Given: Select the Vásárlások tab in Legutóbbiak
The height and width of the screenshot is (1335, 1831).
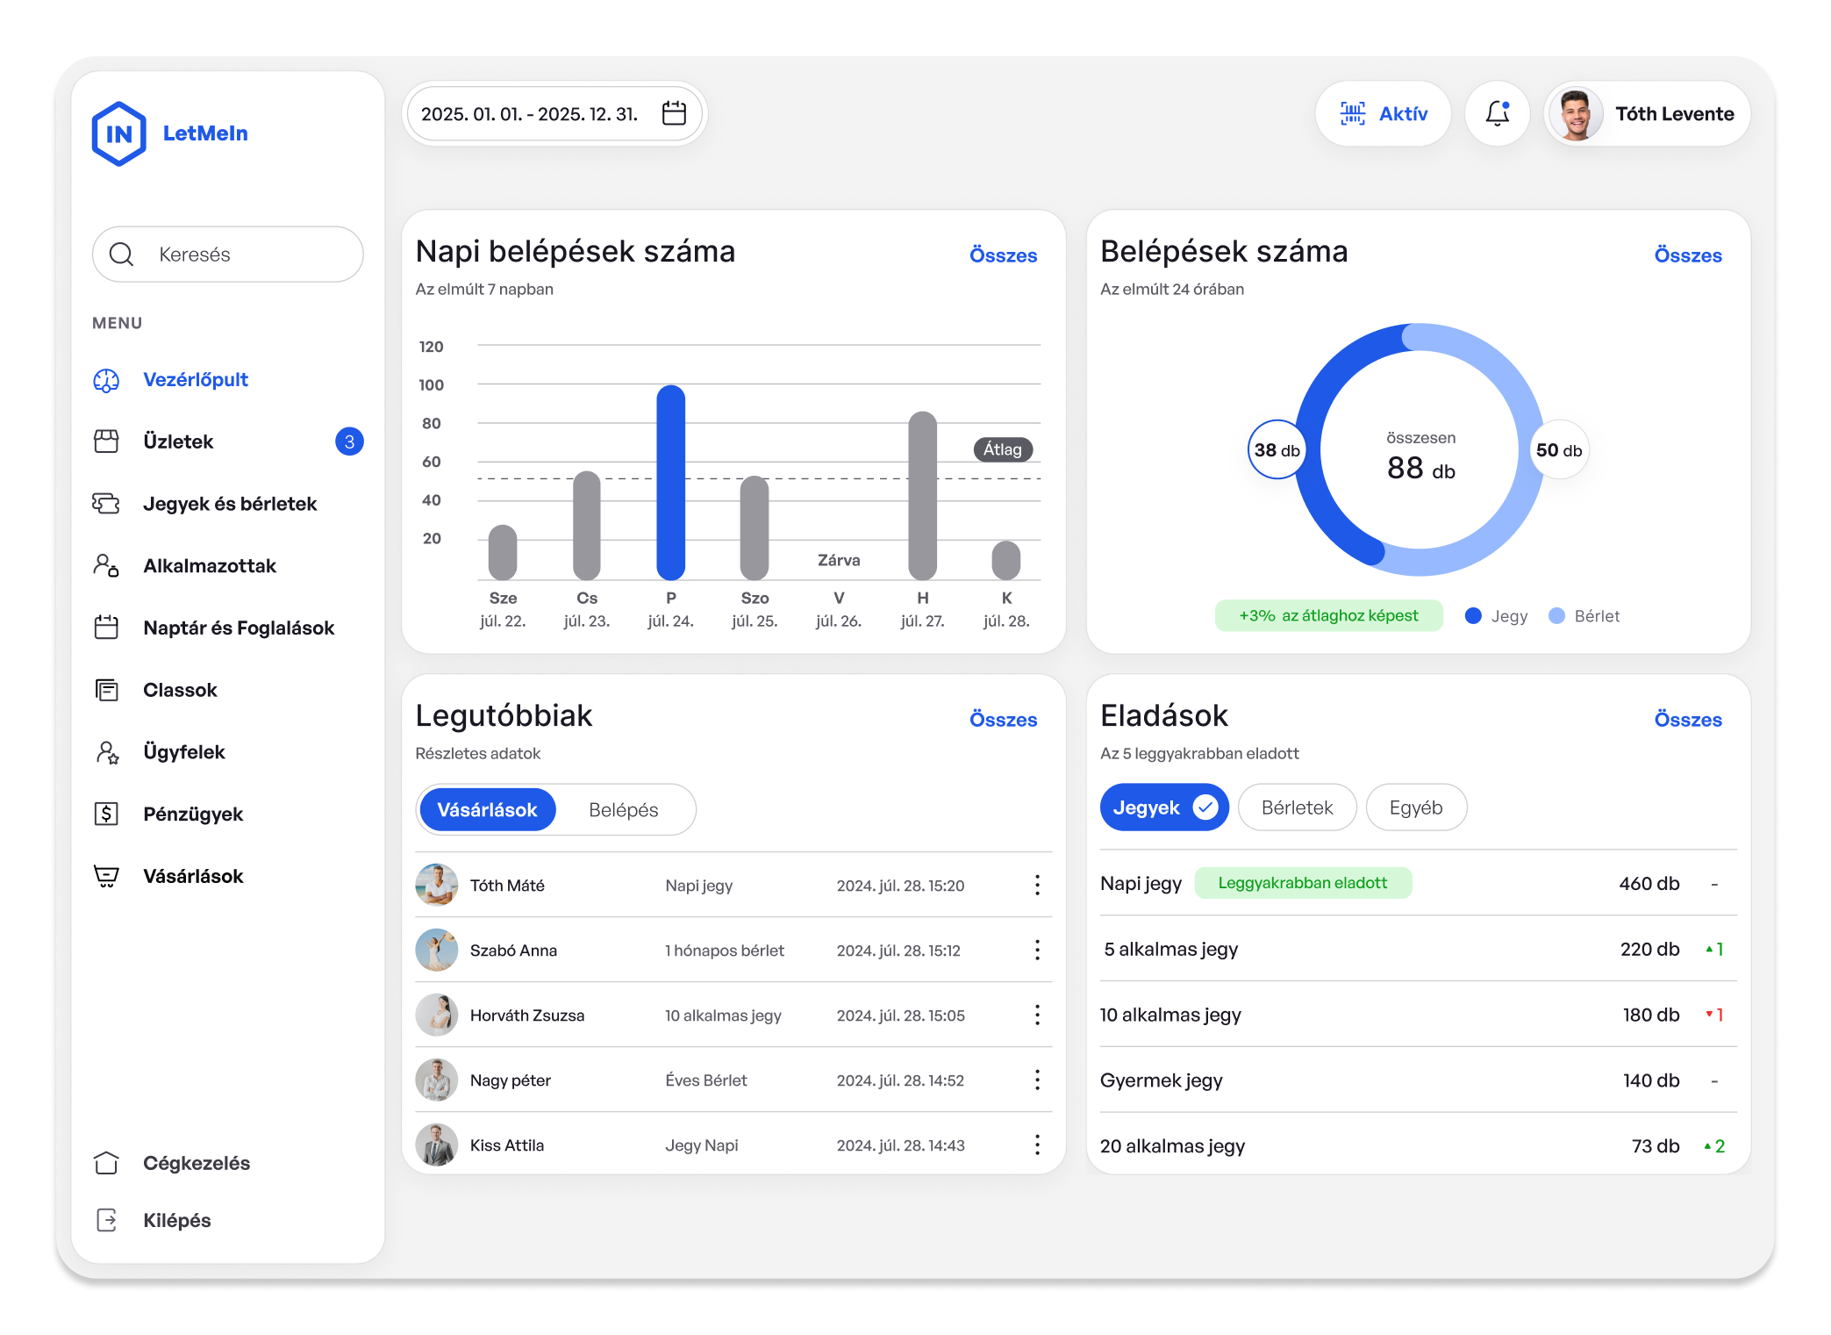Looking at the screenshot, I should [487, 809].
